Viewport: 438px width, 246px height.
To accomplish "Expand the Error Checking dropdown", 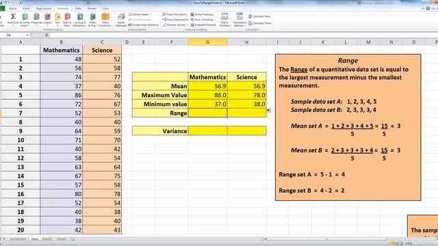I will click(x=214, y=20).
